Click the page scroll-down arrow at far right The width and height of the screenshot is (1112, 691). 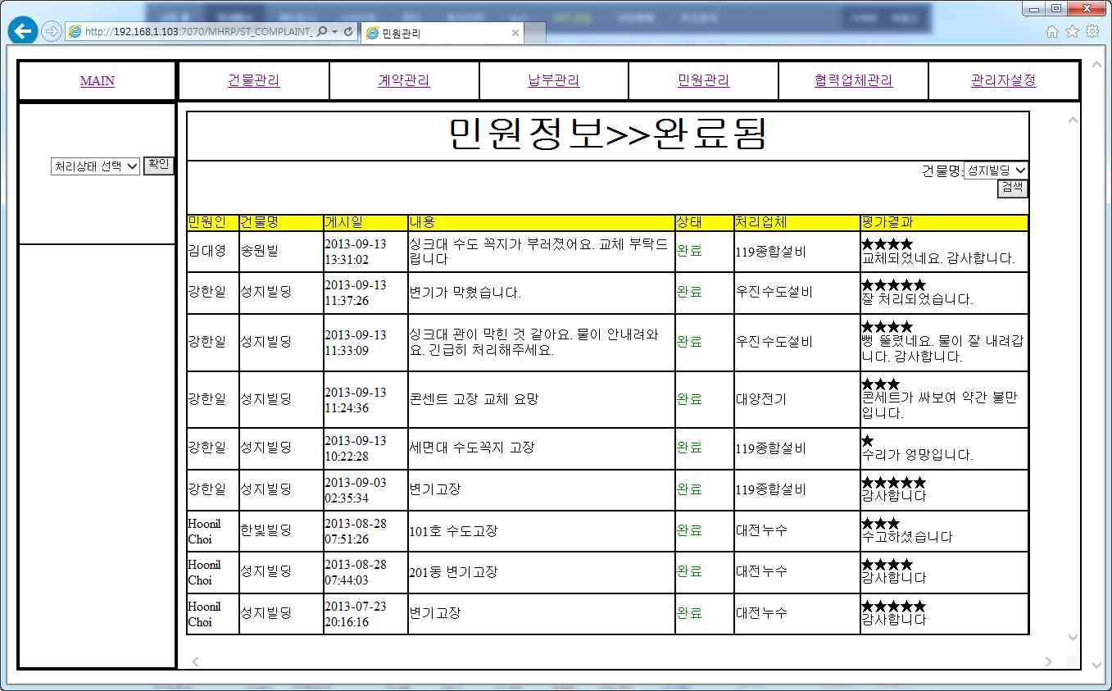(x=1097, y=665)
